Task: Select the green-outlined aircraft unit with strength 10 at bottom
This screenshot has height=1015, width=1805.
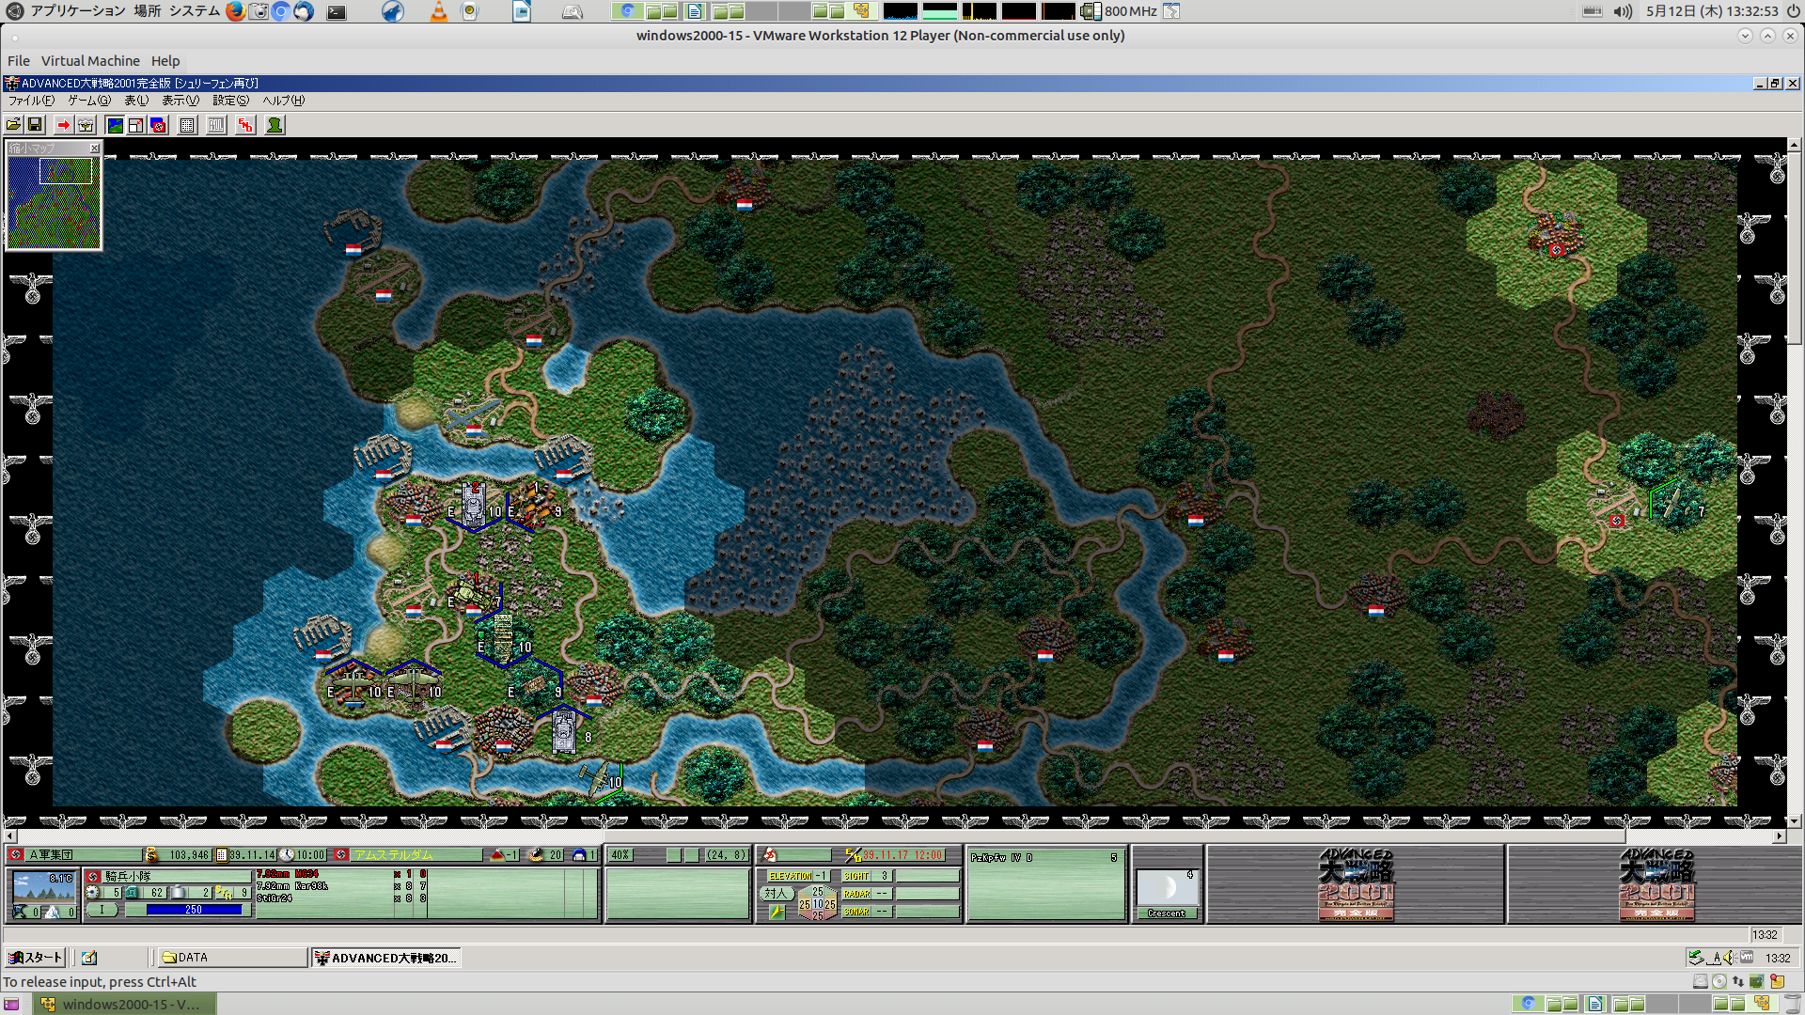Action: click(599, 778)
